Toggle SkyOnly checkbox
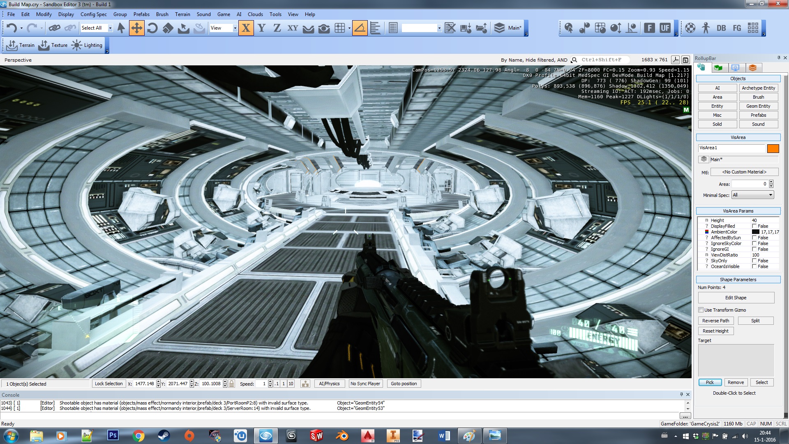 [754, 261]
